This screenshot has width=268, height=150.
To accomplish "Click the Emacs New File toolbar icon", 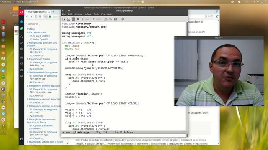I will (x=64, y=19).
